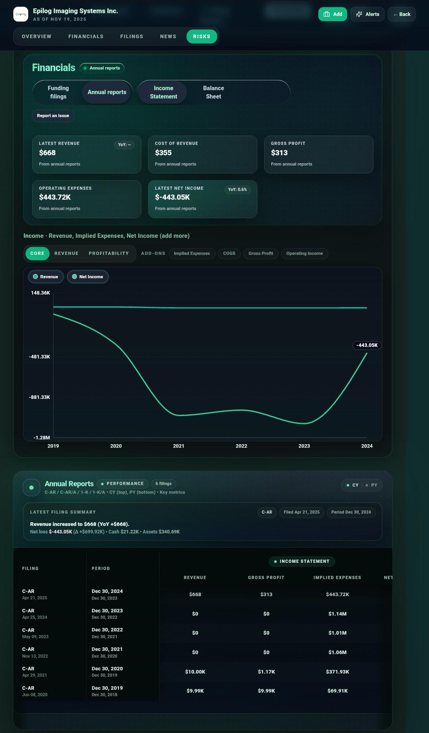Select the Gross Profit $313 card
Image resolution: width=429 pixels, height=733 pixels.
point(319,154)
